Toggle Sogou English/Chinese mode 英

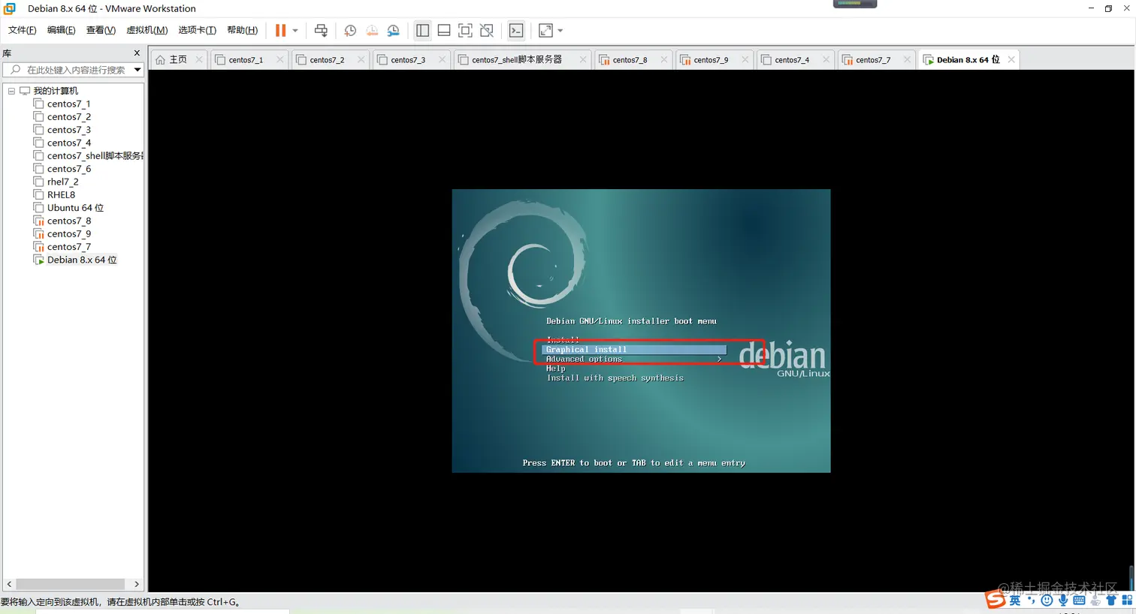pos(1015,600)
